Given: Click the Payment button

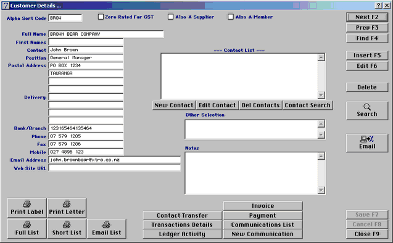Looking at the screenshot, I should pyautogui.click(x=263, y=215).
